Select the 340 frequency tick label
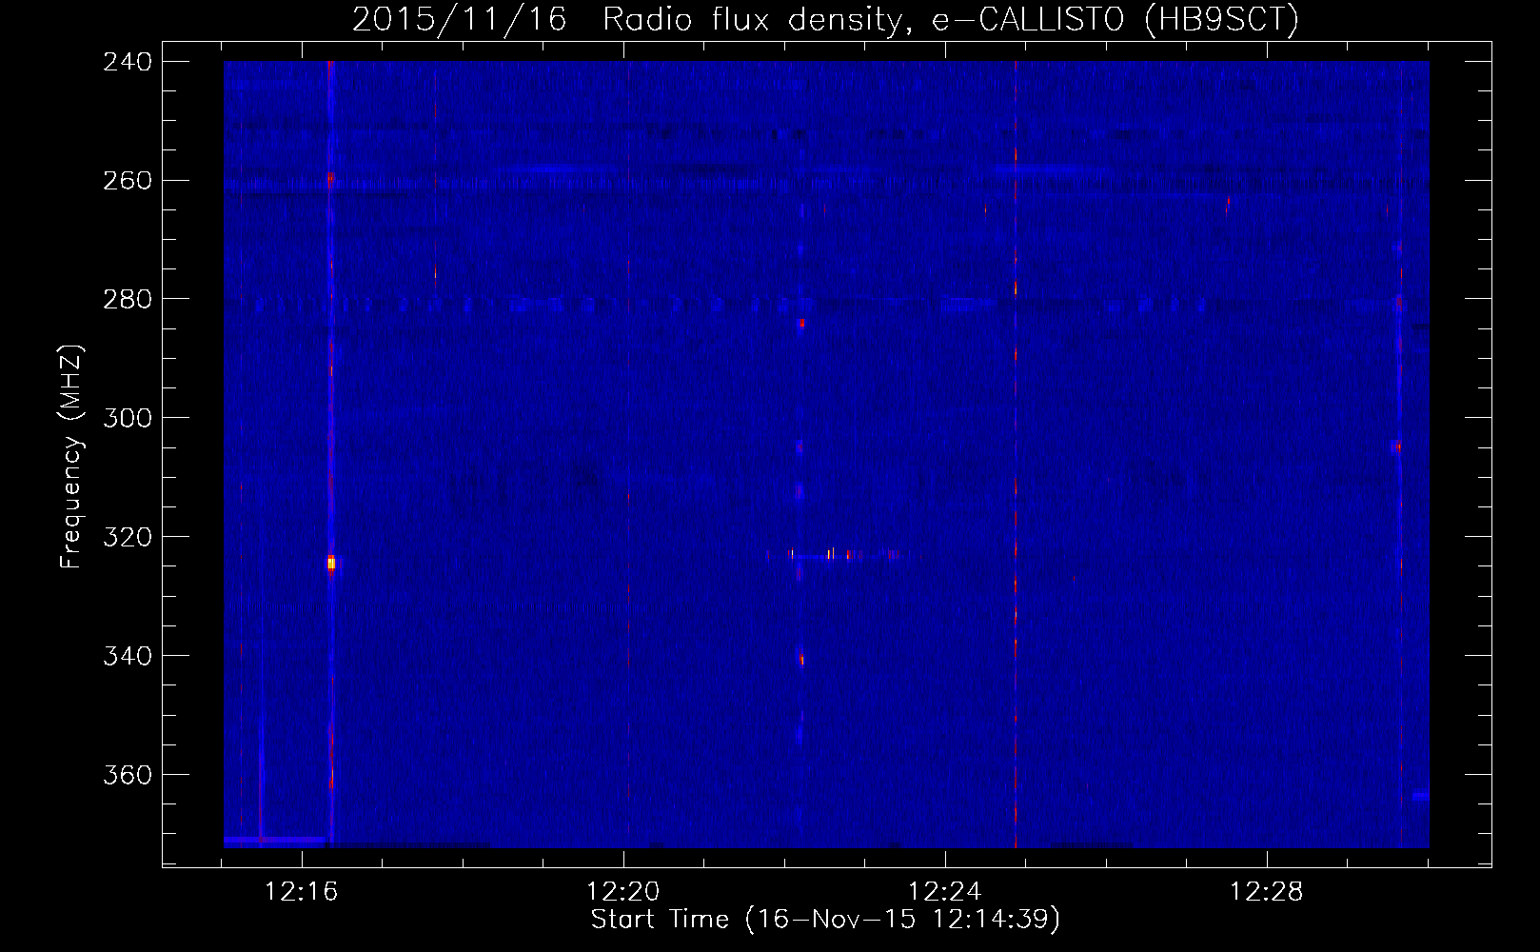This screenshot has width=1540, height=952. click(x=127, y=656)
